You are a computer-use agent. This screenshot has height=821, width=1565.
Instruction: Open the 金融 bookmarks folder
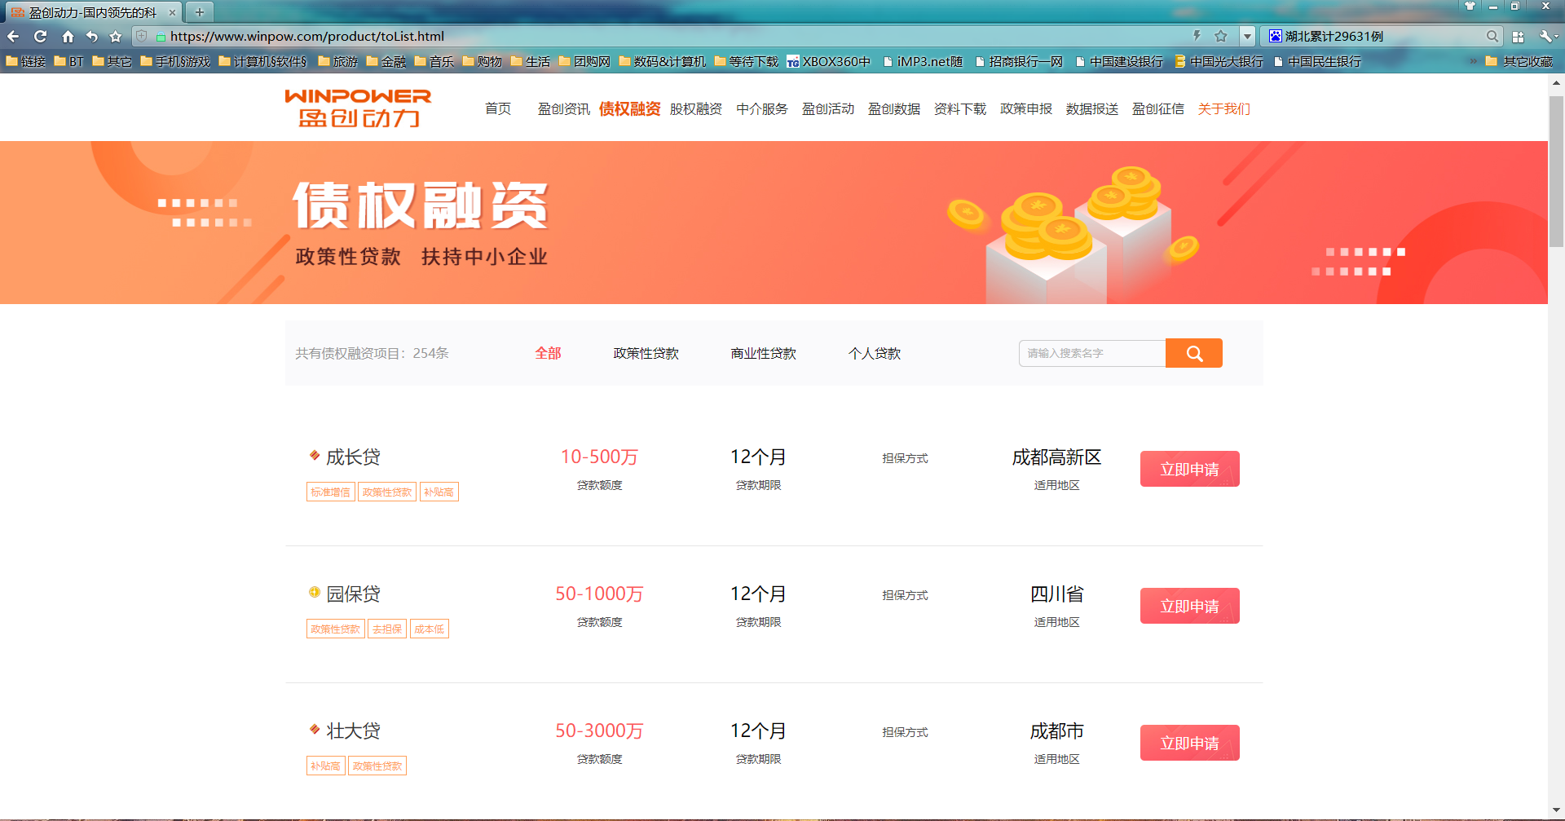pyautogui.click(x=386, y=61)
